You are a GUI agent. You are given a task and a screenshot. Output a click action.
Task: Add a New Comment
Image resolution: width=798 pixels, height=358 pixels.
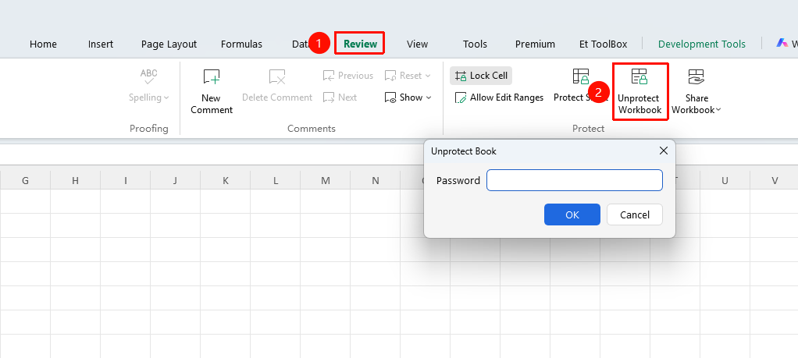click(211, 91)
